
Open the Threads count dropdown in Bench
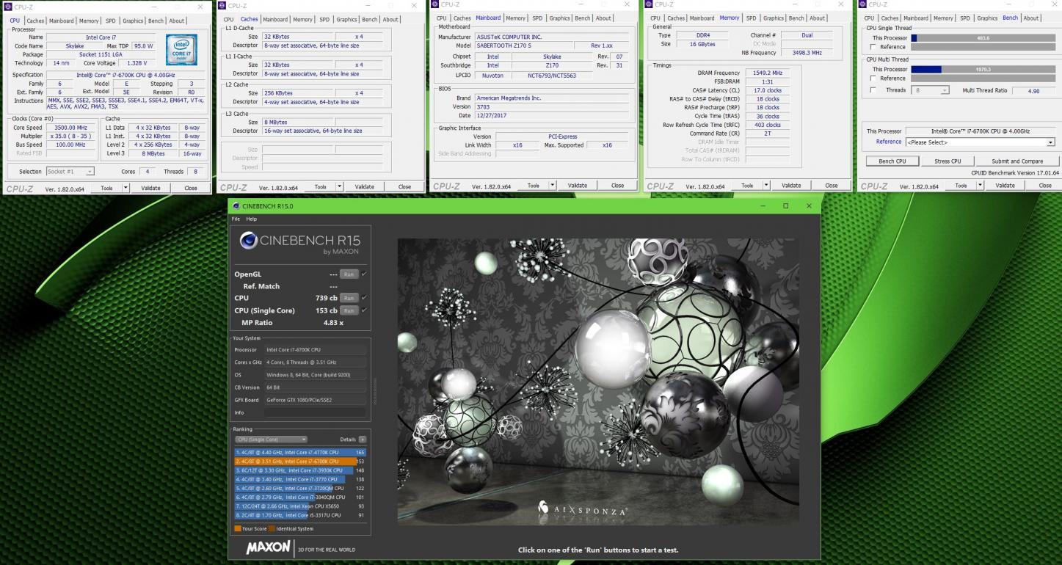(930, 90)
